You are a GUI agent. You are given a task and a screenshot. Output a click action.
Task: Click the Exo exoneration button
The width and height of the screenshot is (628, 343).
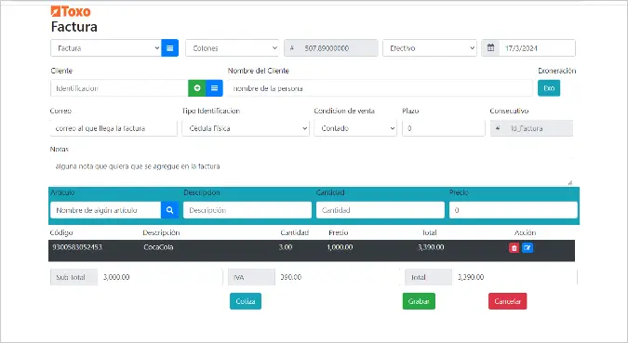(x=549, y=88)
